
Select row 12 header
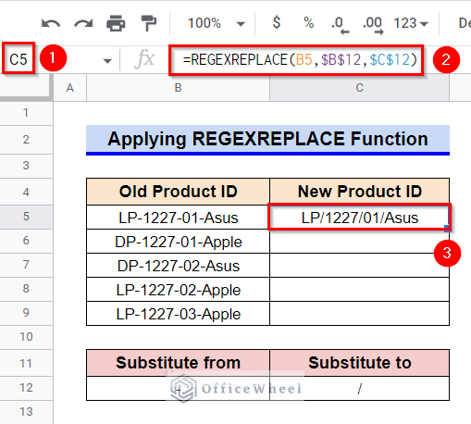coord(26,388)
